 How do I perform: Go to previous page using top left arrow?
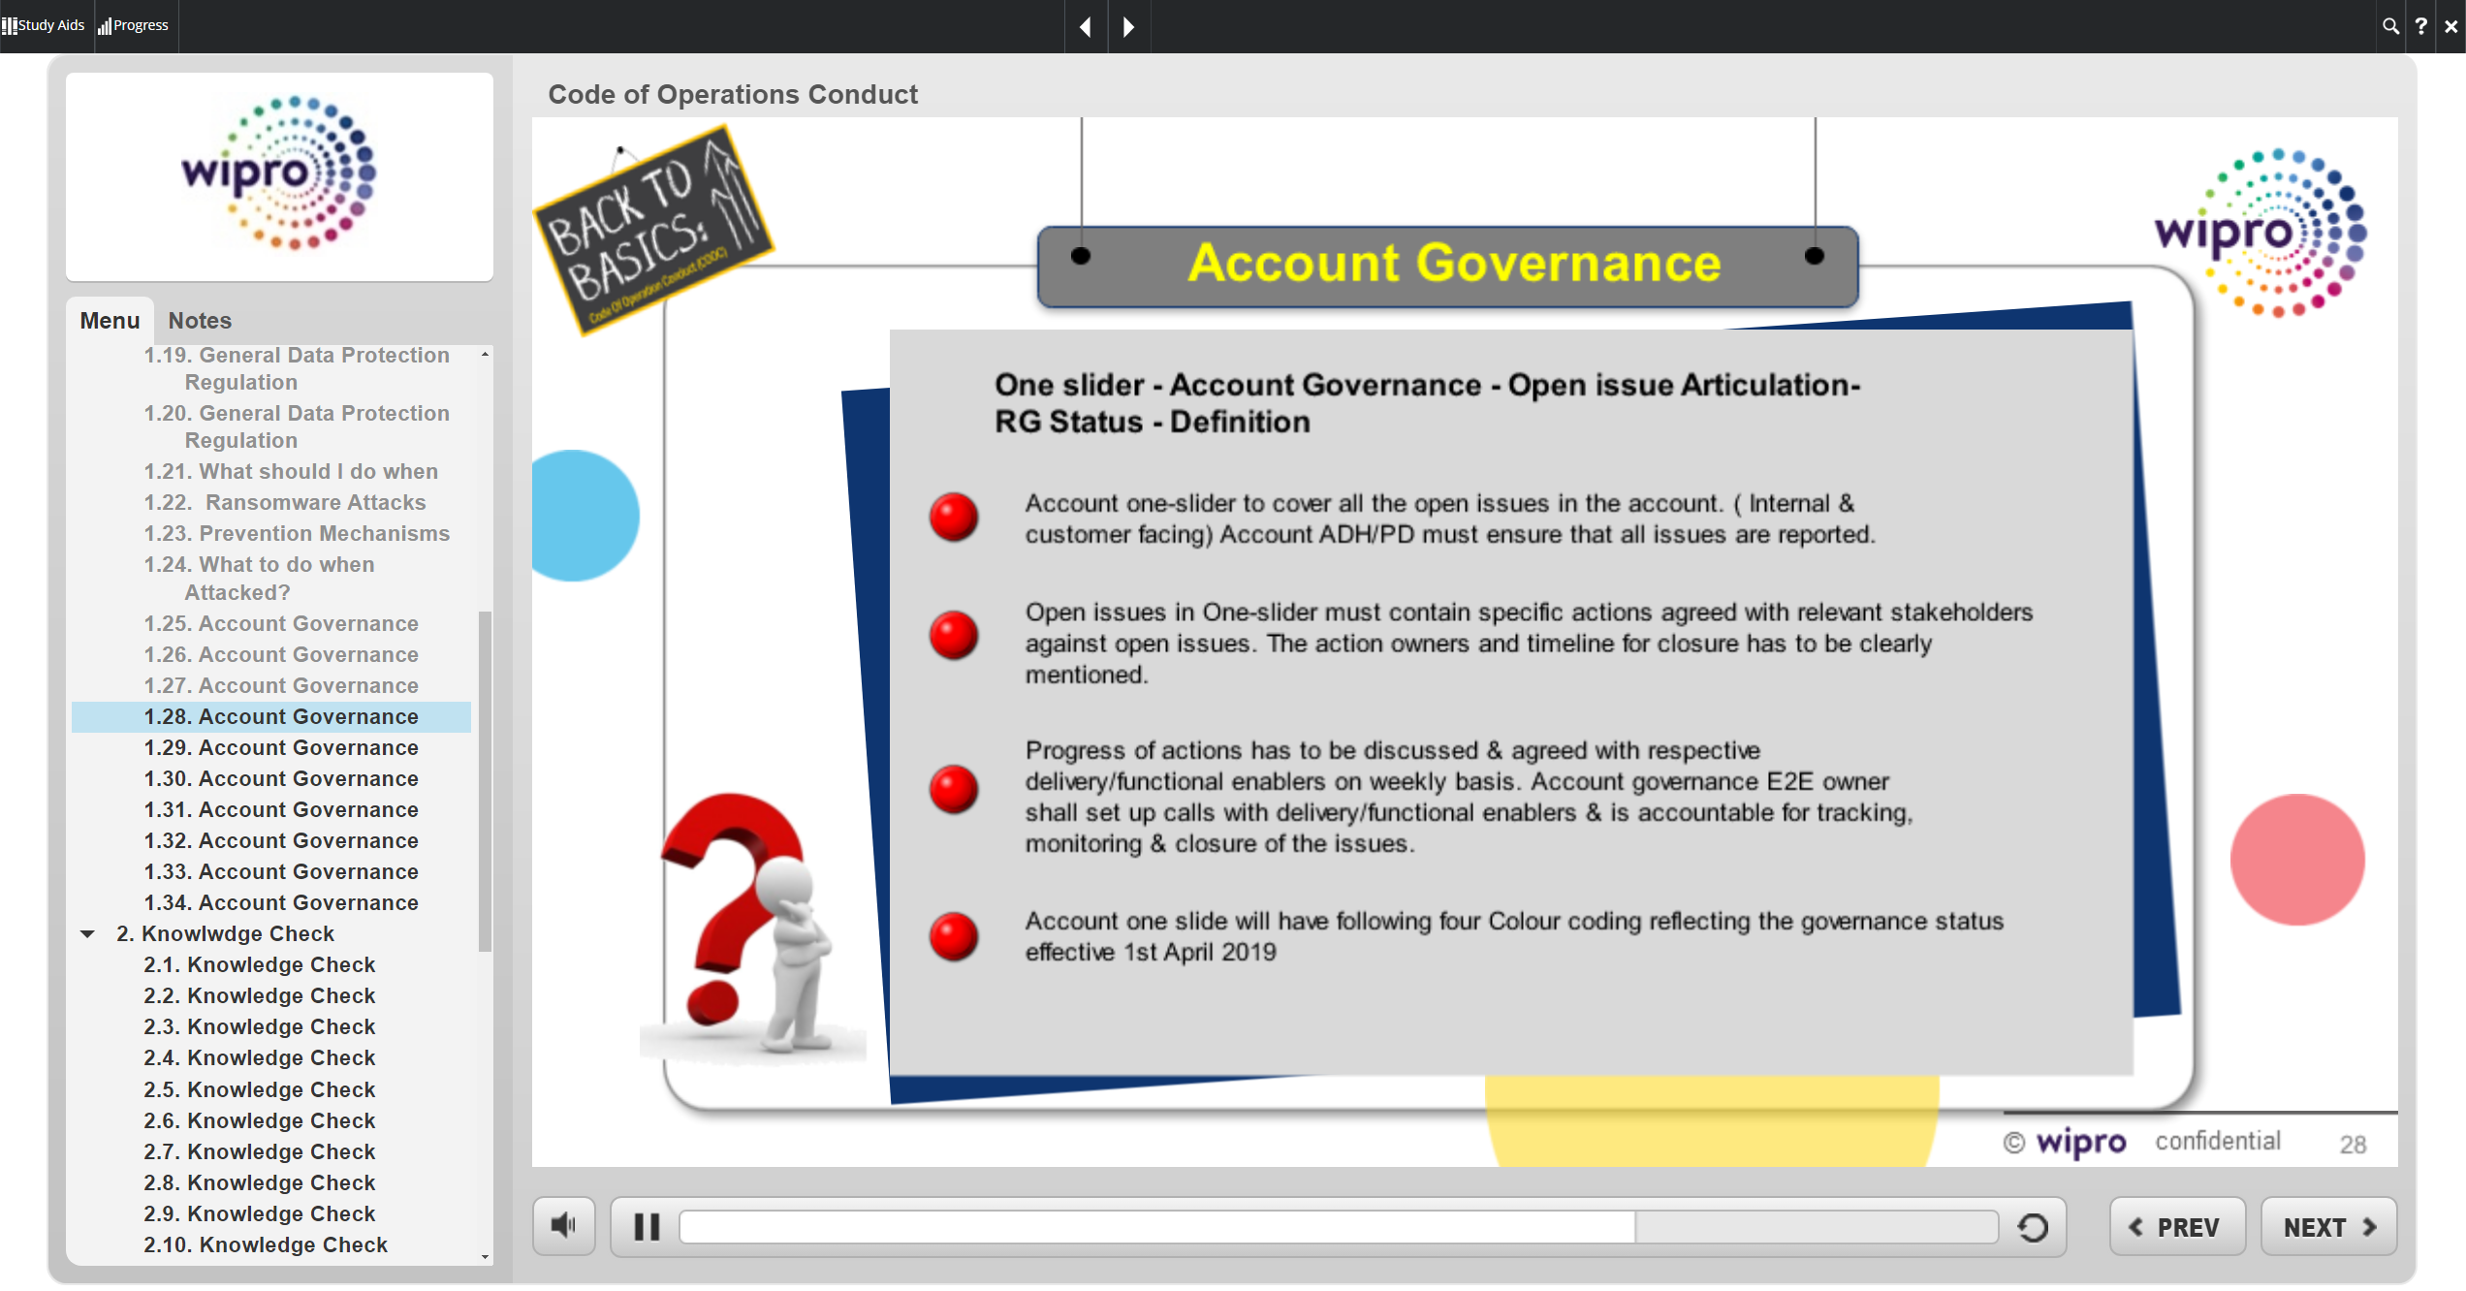(1086, 26)
